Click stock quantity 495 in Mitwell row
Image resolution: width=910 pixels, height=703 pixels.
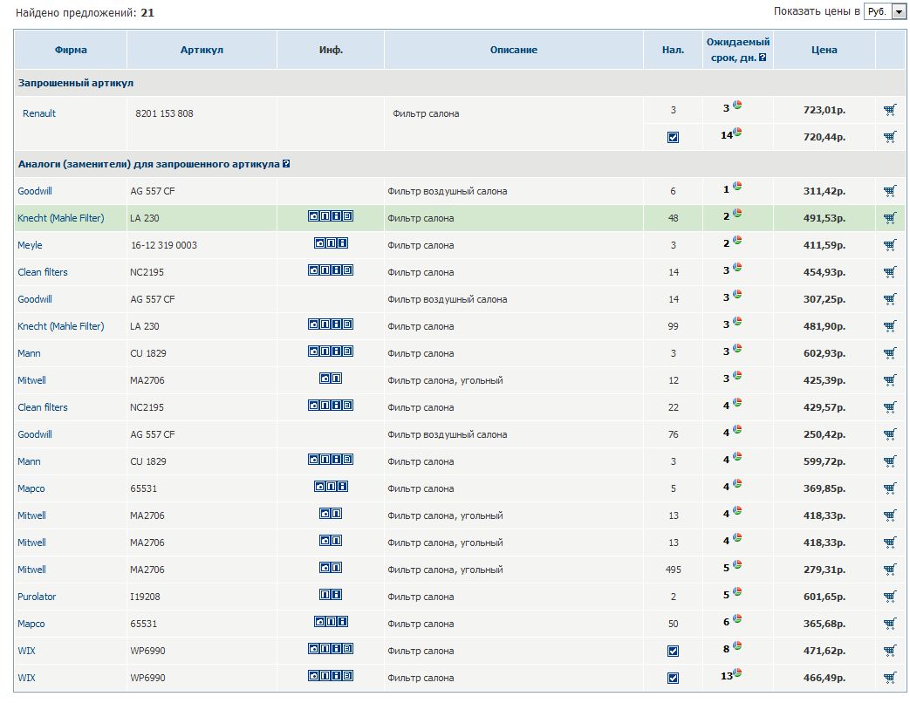[674, 570]
